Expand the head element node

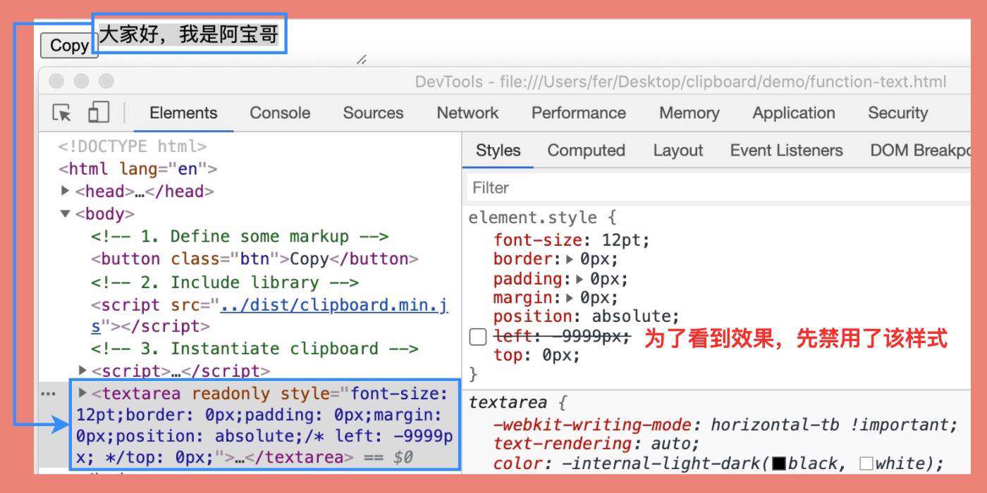[x=66, y=191]
